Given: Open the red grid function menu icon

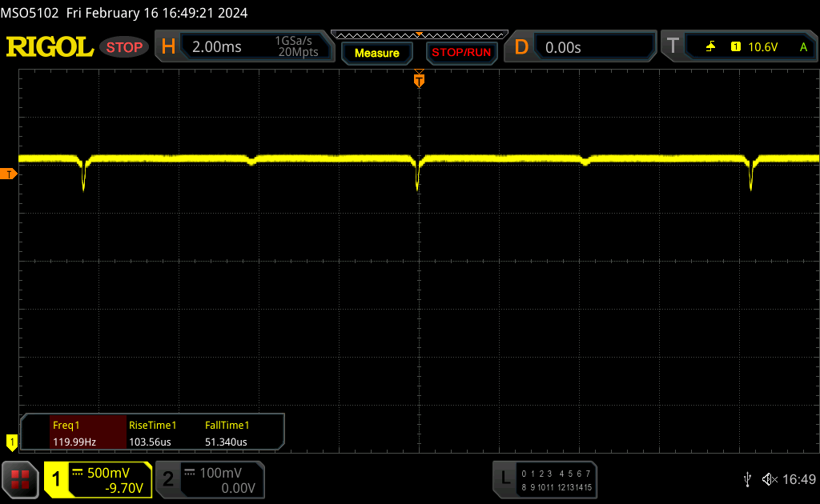Looking at the screenshot, I should click(x=20, y=479).
